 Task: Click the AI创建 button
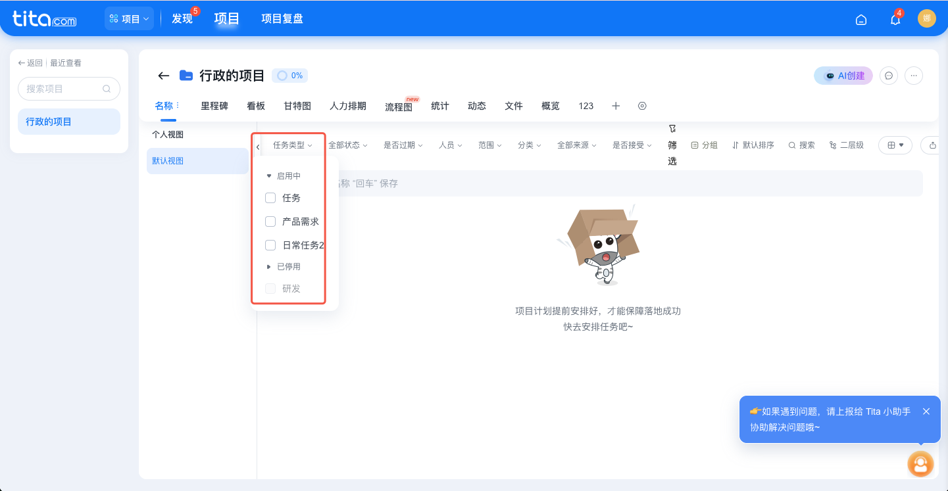tap(843, 76)
